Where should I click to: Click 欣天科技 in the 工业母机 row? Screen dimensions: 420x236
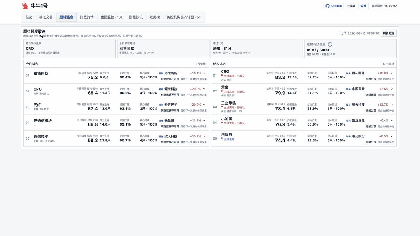[358, 105]
